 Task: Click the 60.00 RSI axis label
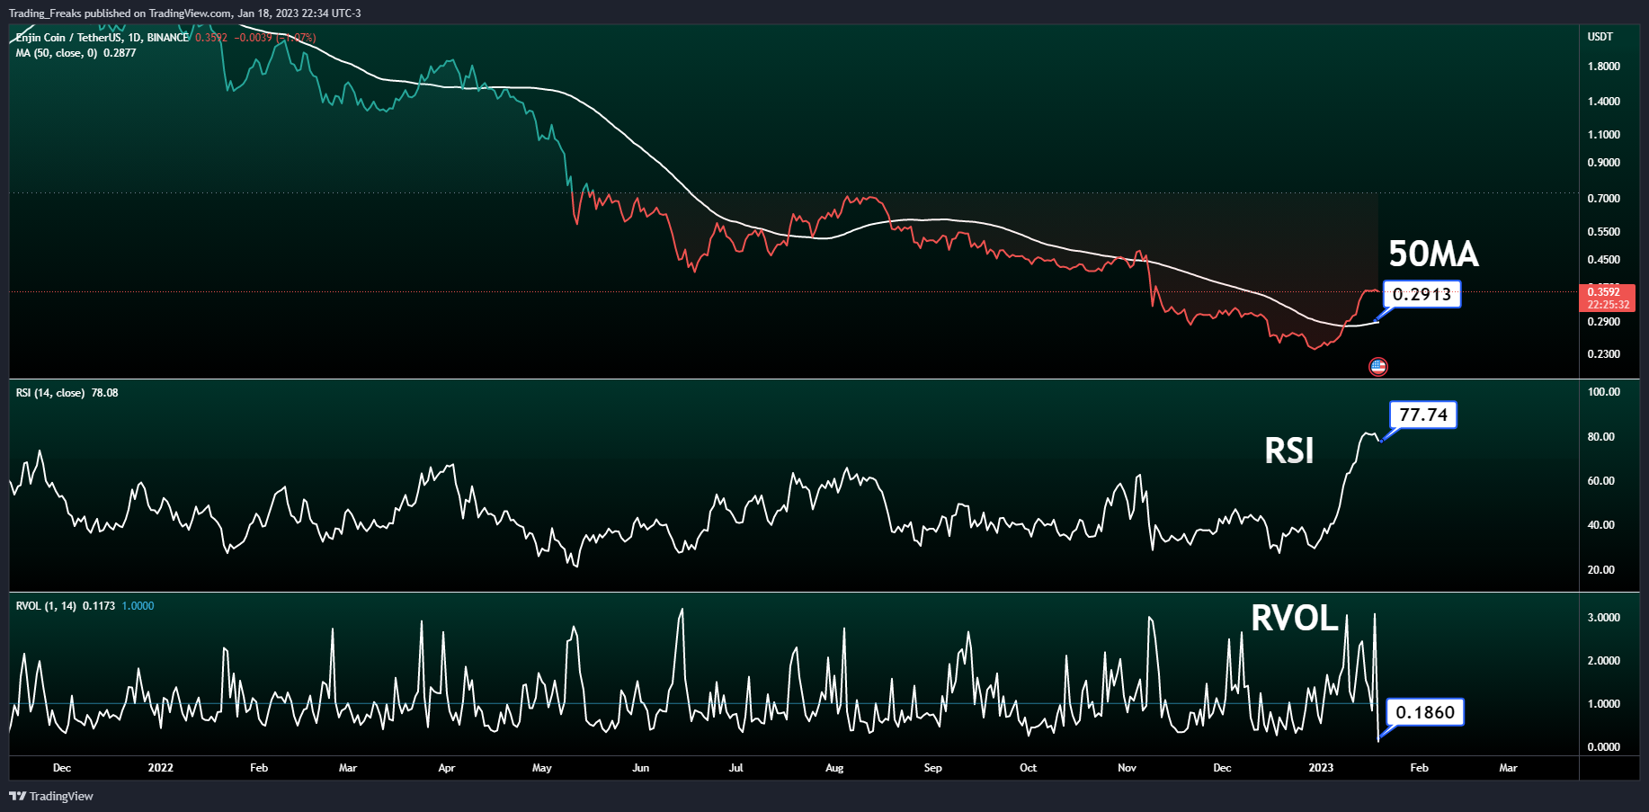pos(1601,481)
